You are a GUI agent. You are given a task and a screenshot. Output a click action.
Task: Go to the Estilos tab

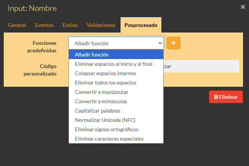70,25
